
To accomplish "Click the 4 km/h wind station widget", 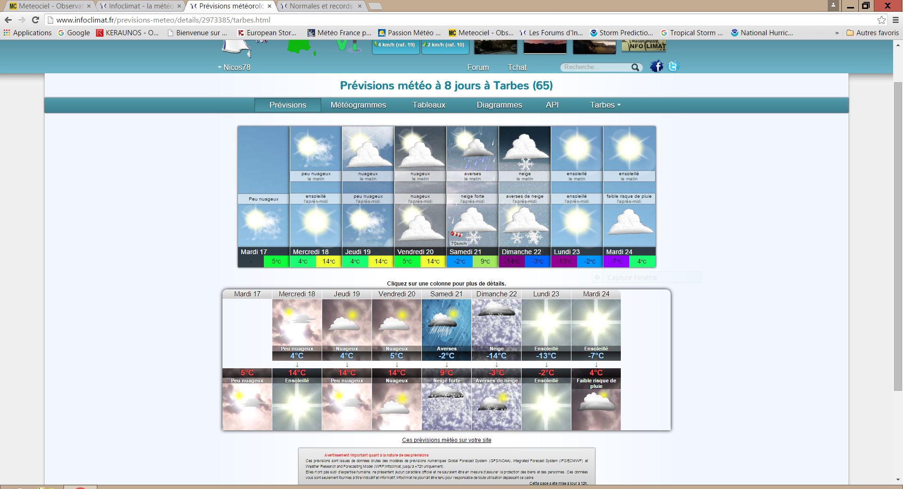I will [x=396, y=46].
